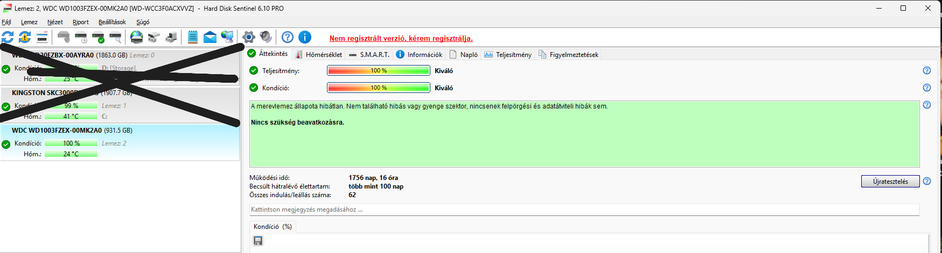
Task: Click the green check beside Teljesítmény label
Action: (x=254, y=70)
